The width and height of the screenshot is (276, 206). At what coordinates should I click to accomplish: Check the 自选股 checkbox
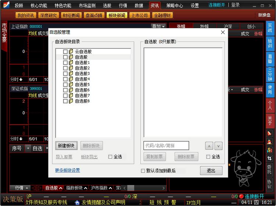(65, 57)
